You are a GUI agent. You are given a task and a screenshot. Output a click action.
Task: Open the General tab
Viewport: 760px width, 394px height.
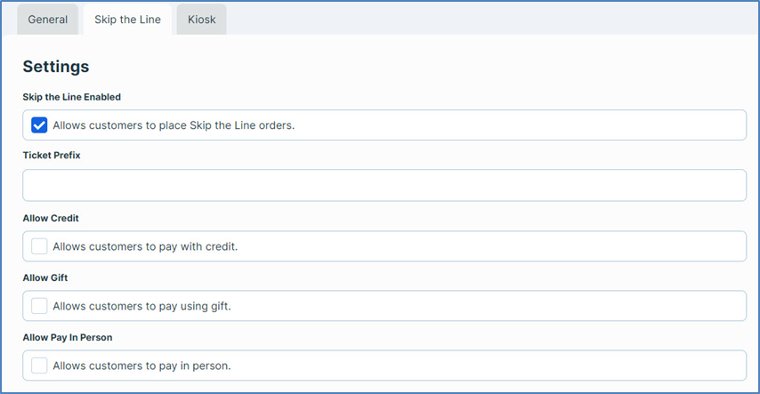click(47, 20)
